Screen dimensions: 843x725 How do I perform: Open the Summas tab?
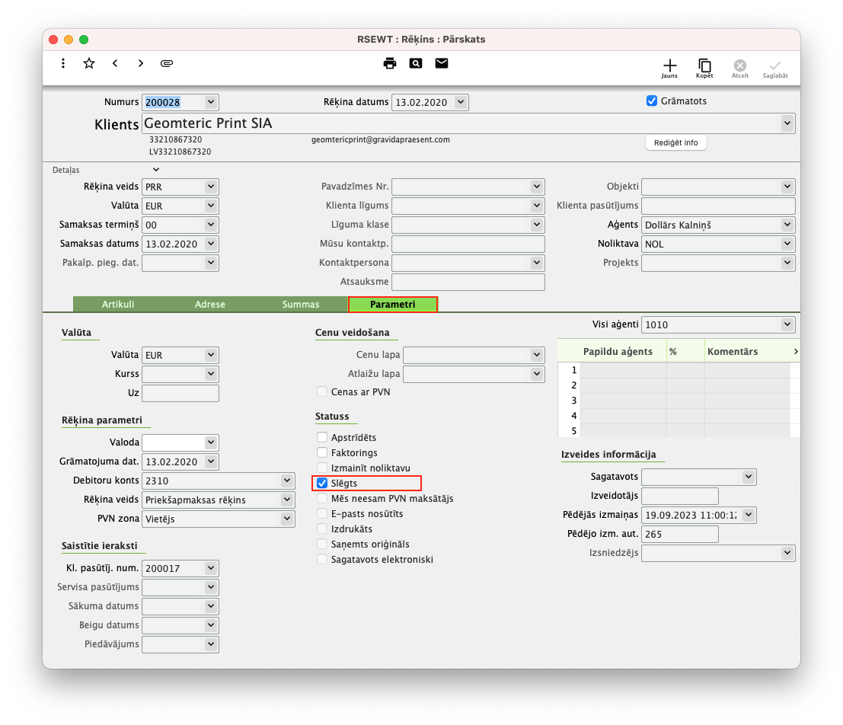(301, 305)
